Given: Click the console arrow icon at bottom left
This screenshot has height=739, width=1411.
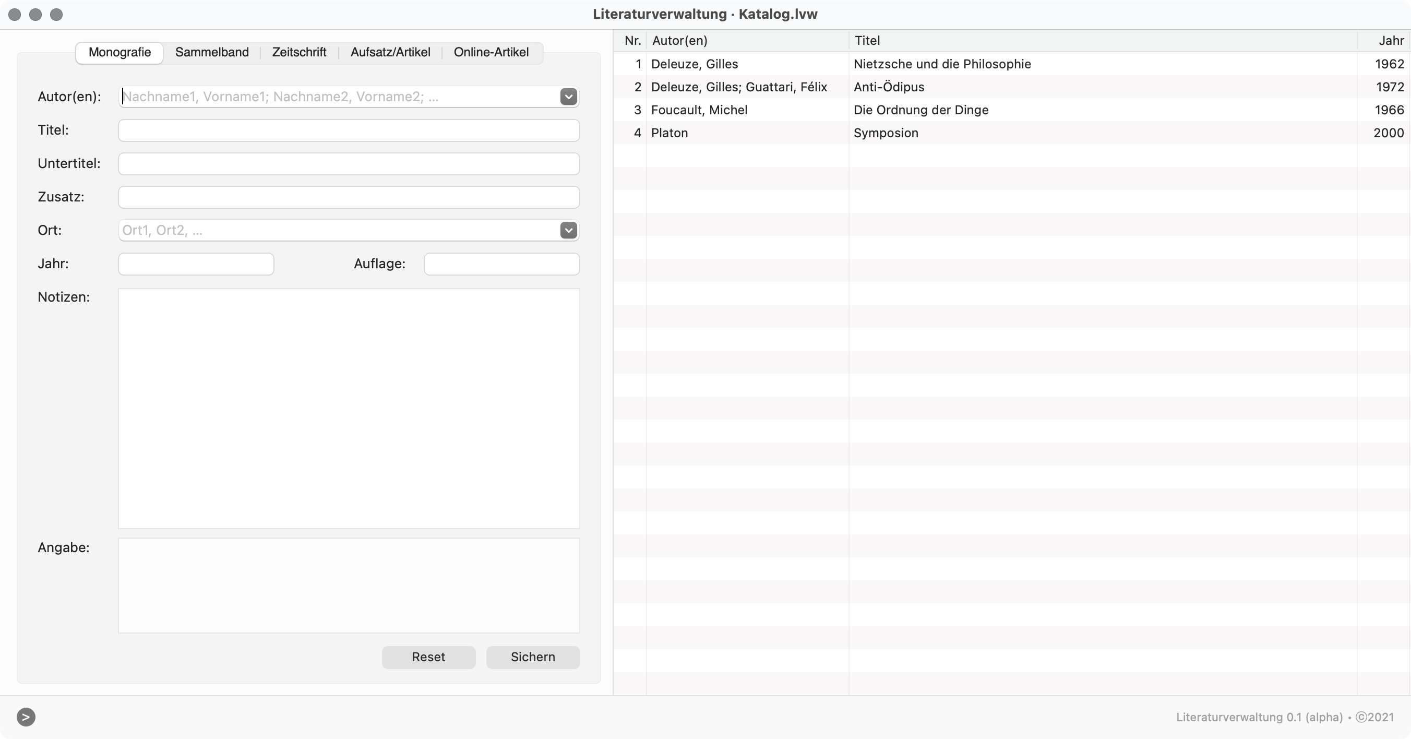Looking at the screenshot, I should (x=26, y=717).
